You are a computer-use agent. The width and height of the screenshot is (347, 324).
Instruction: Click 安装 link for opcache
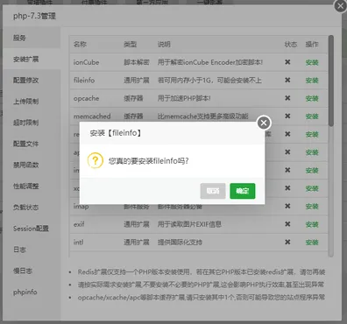point(312,98)
